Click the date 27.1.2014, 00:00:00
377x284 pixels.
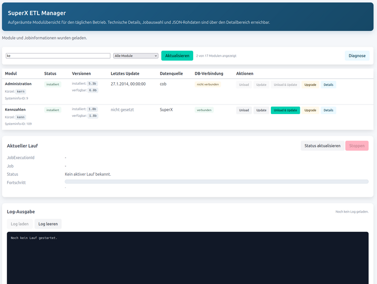click(x=128, y=84)
